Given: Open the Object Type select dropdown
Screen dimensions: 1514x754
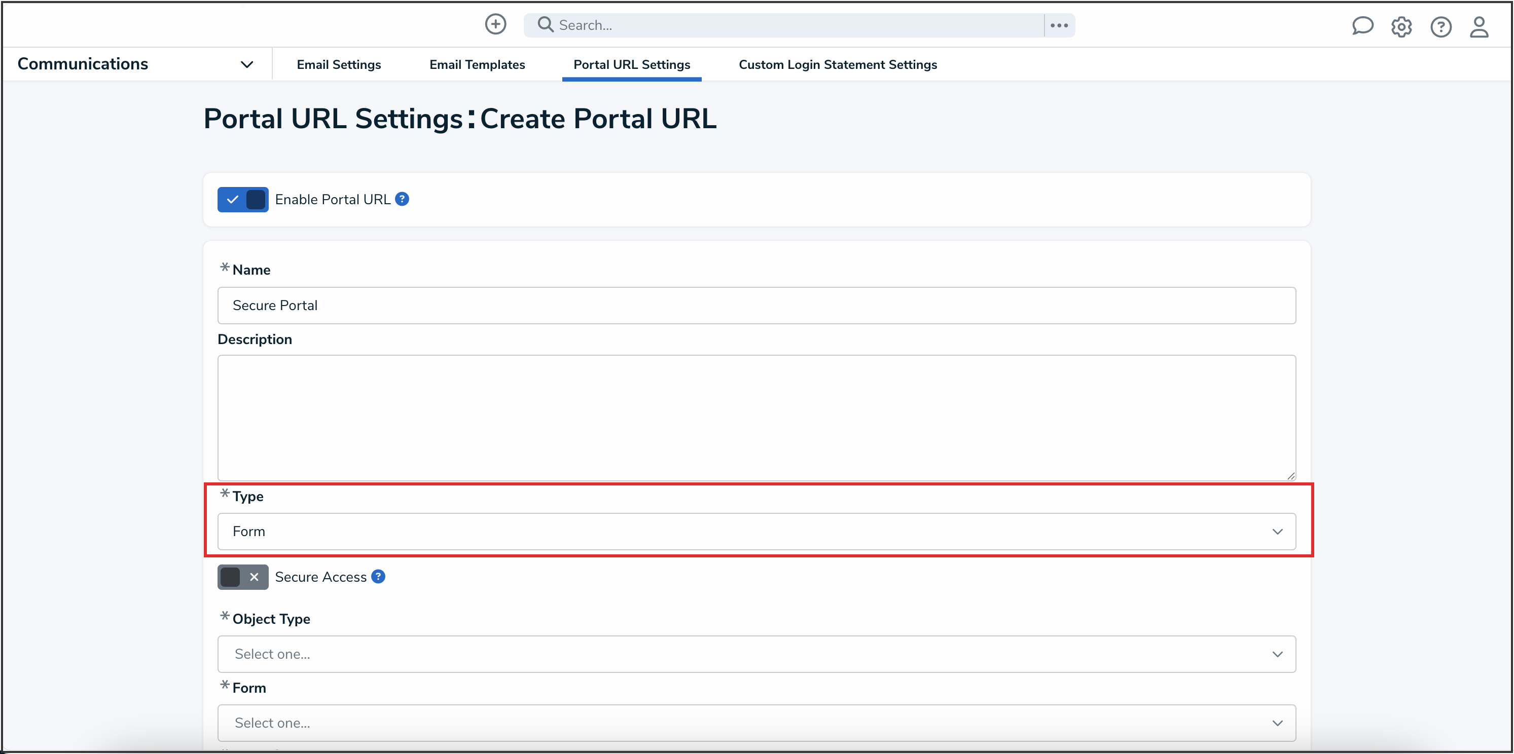Looking at the screenshot, I should (756, 654).
